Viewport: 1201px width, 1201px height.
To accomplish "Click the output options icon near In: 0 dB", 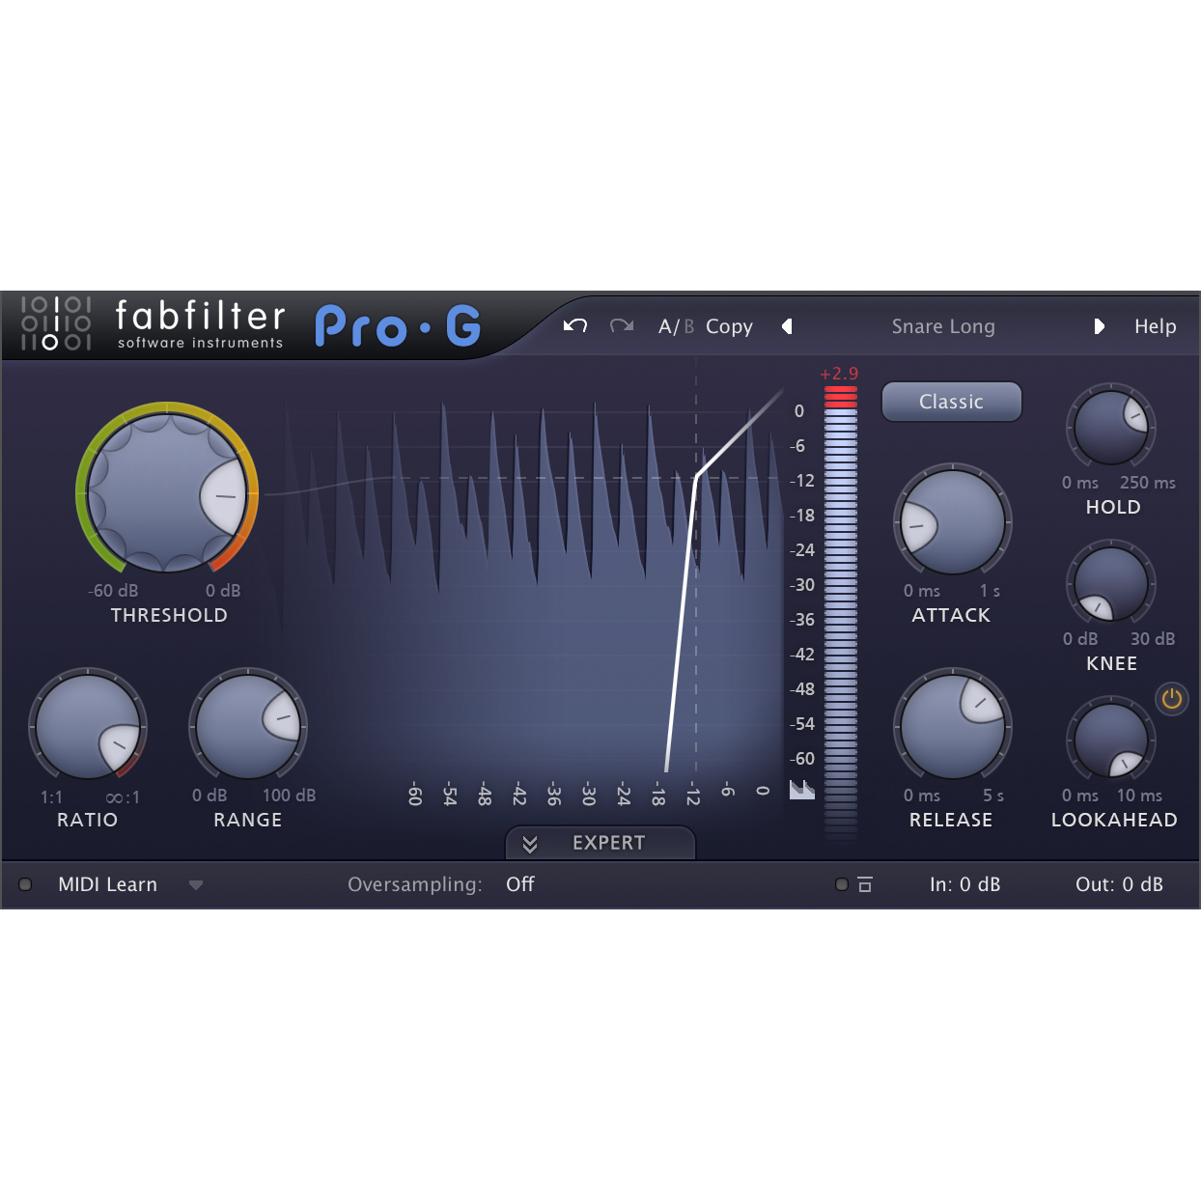I will (x=866, y=884).
